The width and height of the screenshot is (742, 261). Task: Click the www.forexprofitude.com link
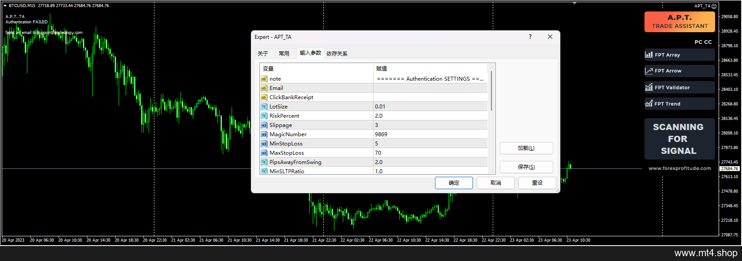point(680,168)
